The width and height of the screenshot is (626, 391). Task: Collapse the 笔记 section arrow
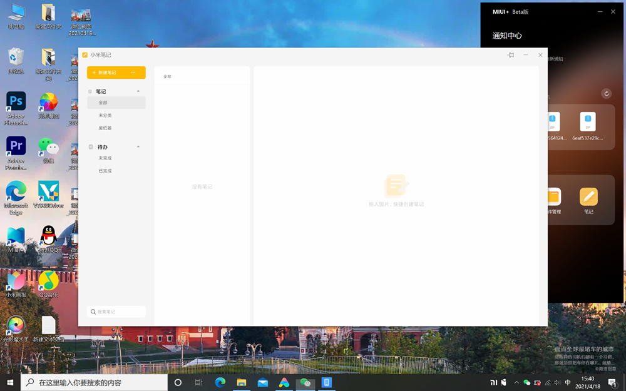[138, 91]
